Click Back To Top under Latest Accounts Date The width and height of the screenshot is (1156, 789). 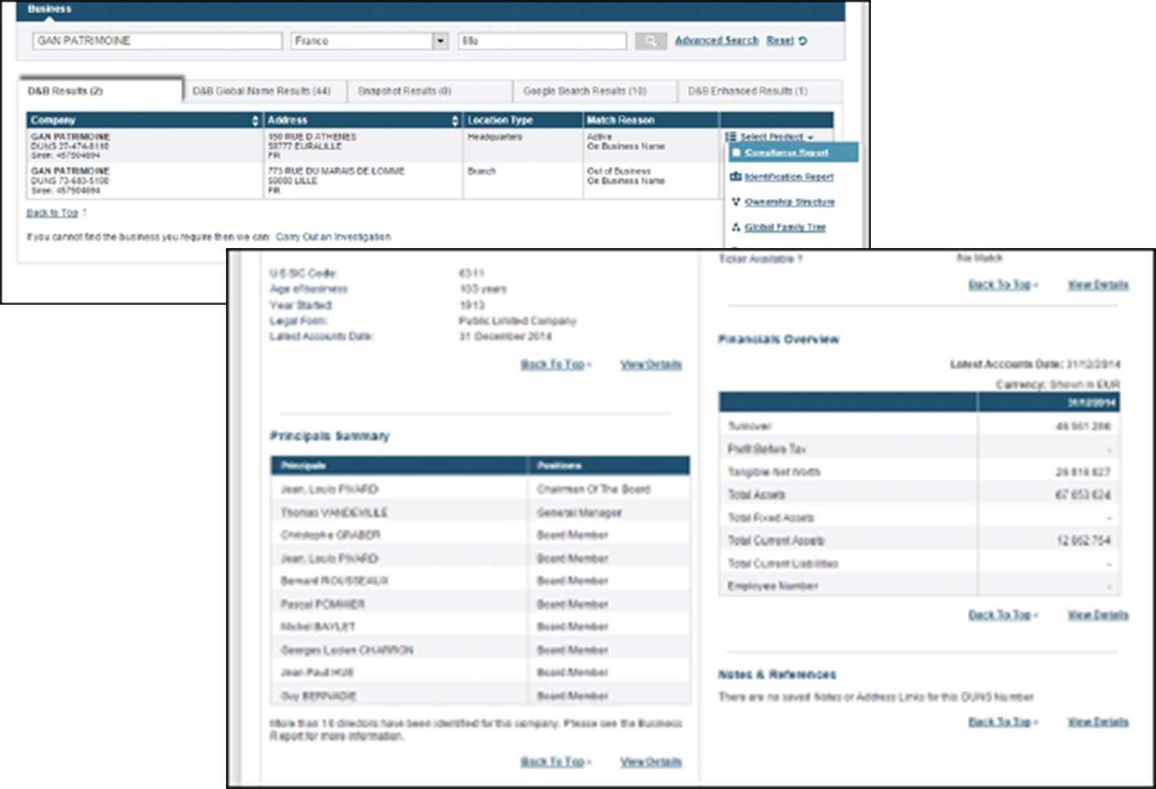click(x=553, y=365)
